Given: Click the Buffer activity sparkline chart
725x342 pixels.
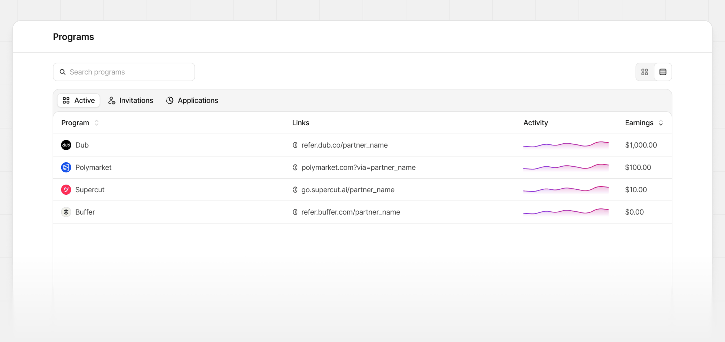Looking at the screenshot, I should coord(566,212).
